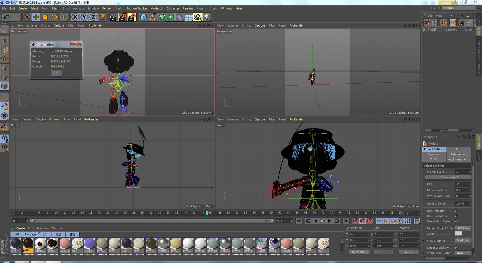Open the Default Object Color dropdown

(463, 228)
